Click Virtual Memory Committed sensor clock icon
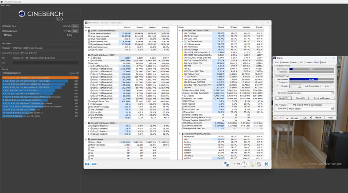This screenshot has height=193, width=348. click(89, 33)
